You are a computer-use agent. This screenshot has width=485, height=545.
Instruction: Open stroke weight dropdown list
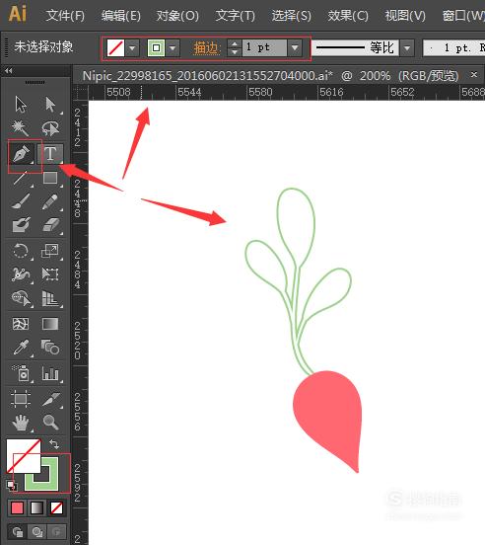pyautogui.click(x=295, y=47)
